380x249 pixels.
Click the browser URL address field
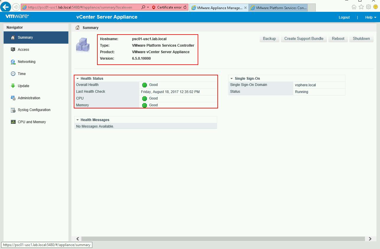(x=80, y=7)
